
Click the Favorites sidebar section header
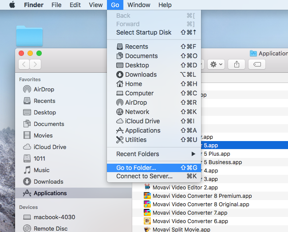click(30, 79)
